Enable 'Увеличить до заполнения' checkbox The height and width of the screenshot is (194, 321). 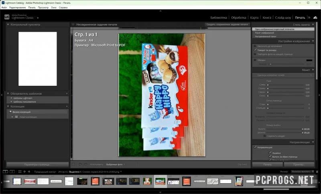pyautogui.click(x=255, y=46)
